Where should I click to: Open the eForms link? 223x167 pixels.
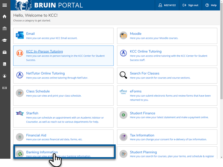tap(135, 91)
